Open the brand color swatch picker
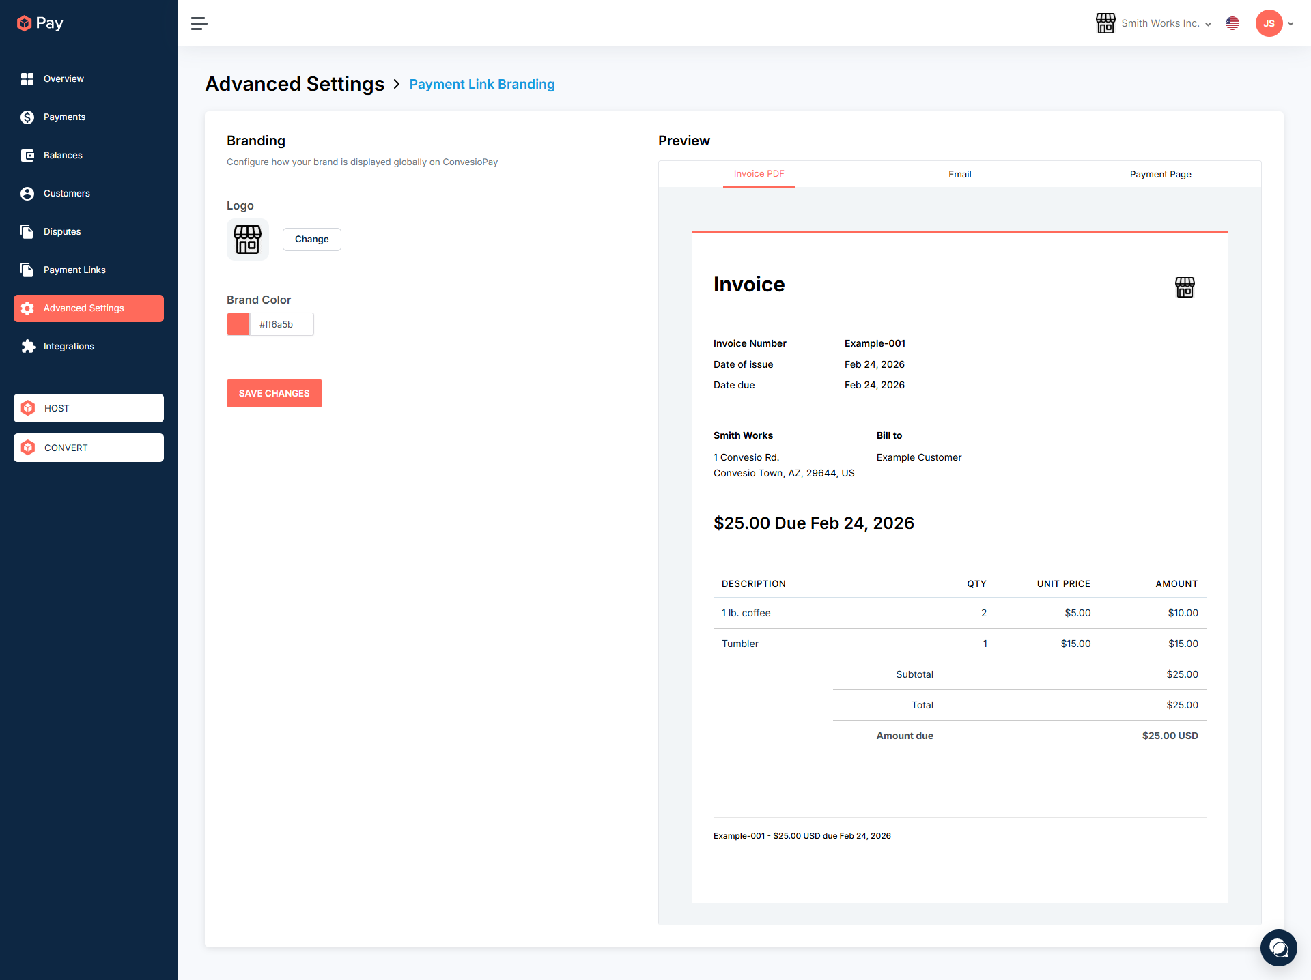Image resolution: width=1311 pixels, height=980 pixels. click(x=238, y=324)
